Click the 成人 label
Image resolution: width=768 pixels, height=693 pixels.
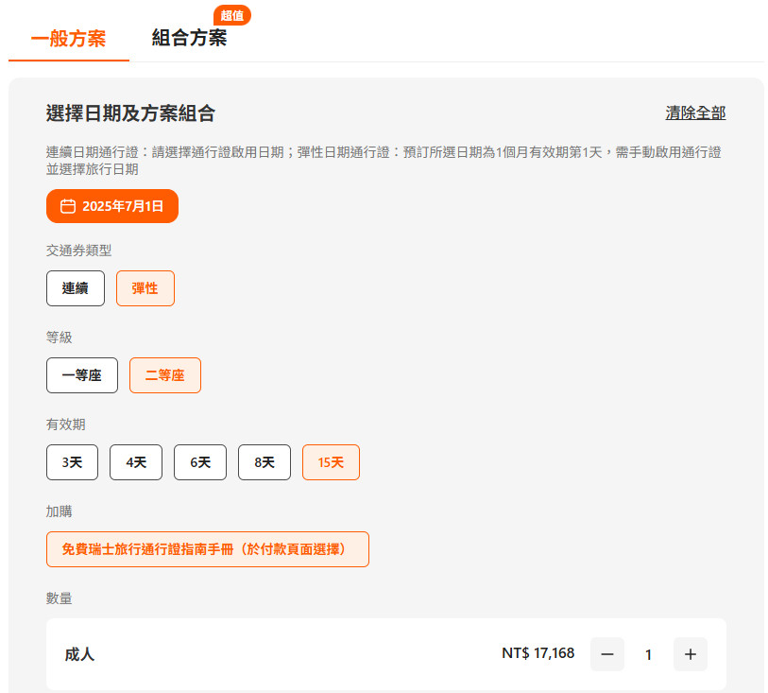point(79,654)
